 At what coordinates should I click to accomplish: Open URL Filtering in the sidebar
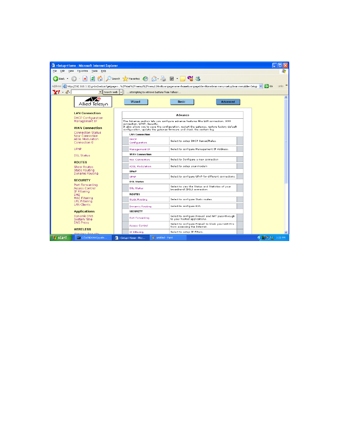point(83,201)
